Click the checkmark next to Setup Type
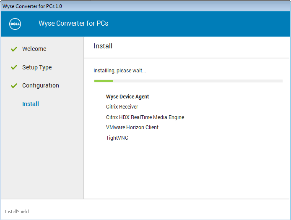Image resolution: width=291 pixels, height=220 pixels. (x=14, y=67)
